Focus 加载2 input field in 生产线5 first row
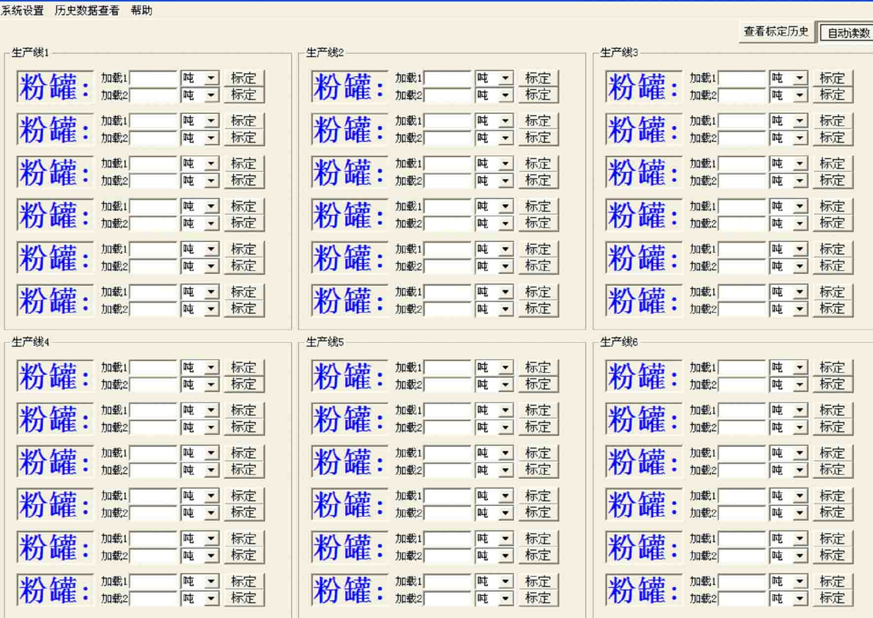873x618 pixels. click(x=447, y=385)
